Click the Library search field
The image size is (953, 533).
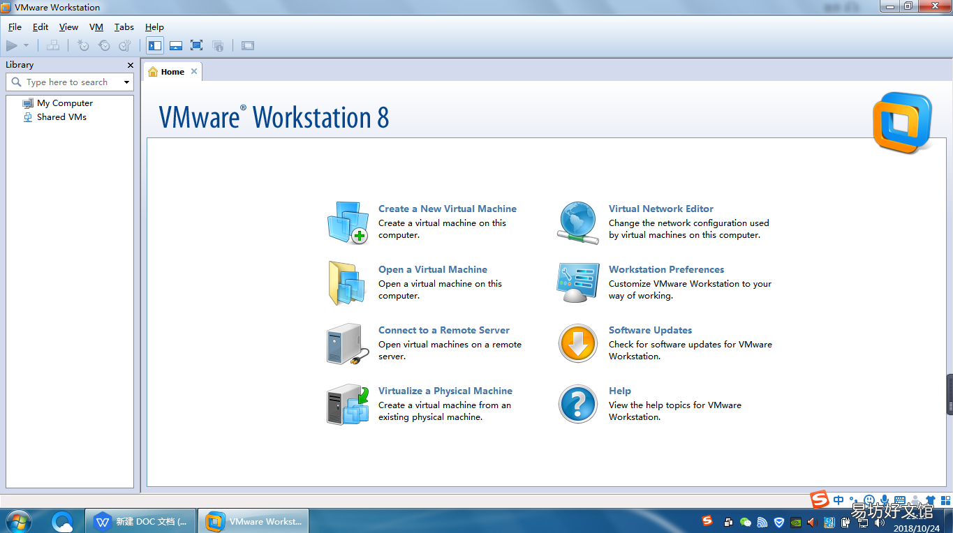70,82
